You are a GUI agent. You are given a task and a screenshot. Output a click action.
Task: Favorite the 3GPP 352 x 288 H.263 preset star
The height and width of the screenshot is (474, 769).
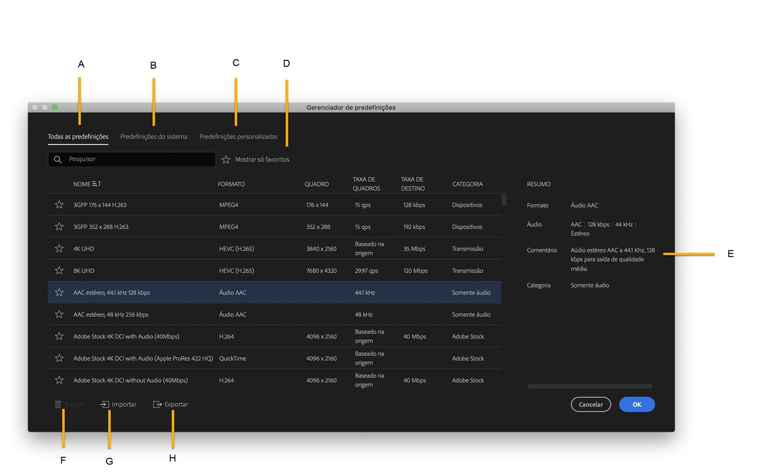coord(59,226)
